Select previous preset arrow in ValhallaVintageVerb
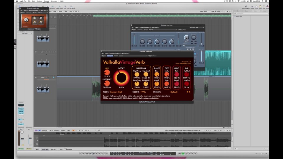Viewport: 283px width, 159px height. (x=187, y=92)
